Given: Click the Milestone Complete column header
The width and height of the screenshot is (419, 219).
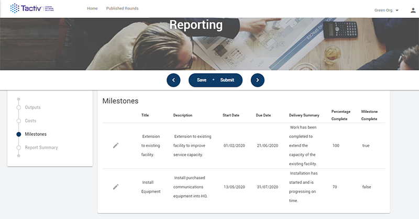Looking at the screenshot, I should 369,115.
